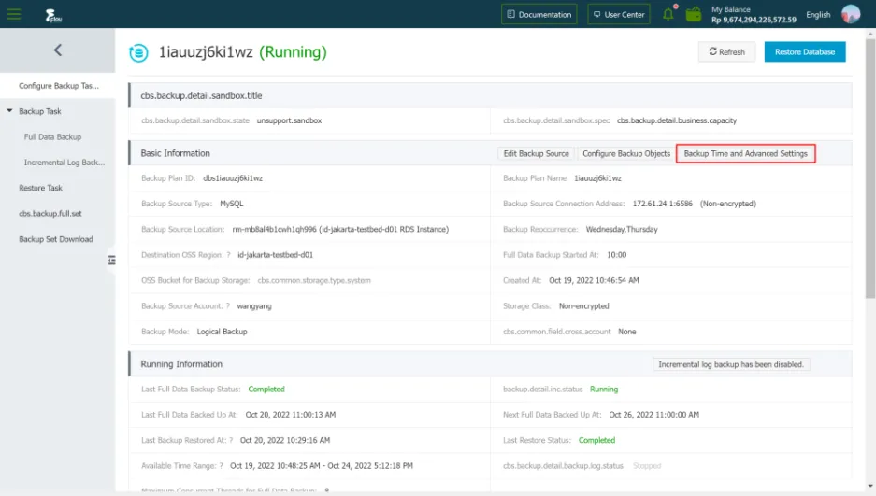
Task: Click the database icon beside the plan name
Action: coord(137,52)
